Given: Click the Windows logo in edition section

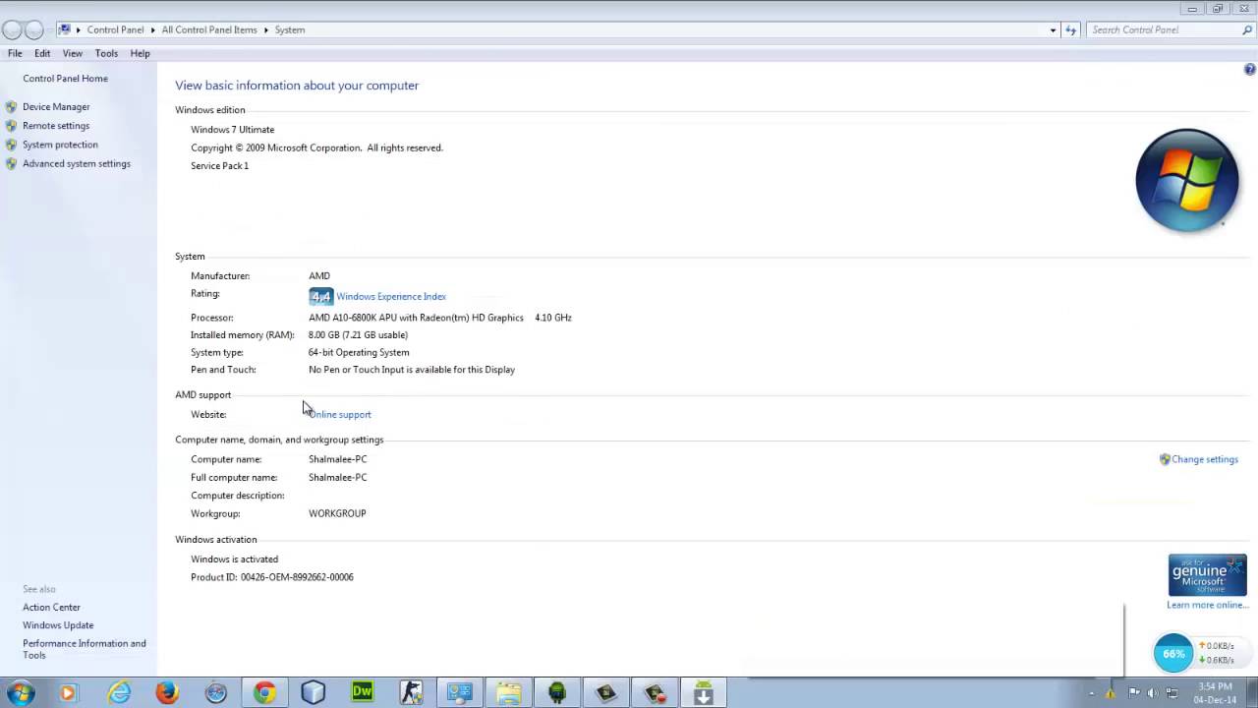Looking at the screenshot, I should tap(1187, 181).
